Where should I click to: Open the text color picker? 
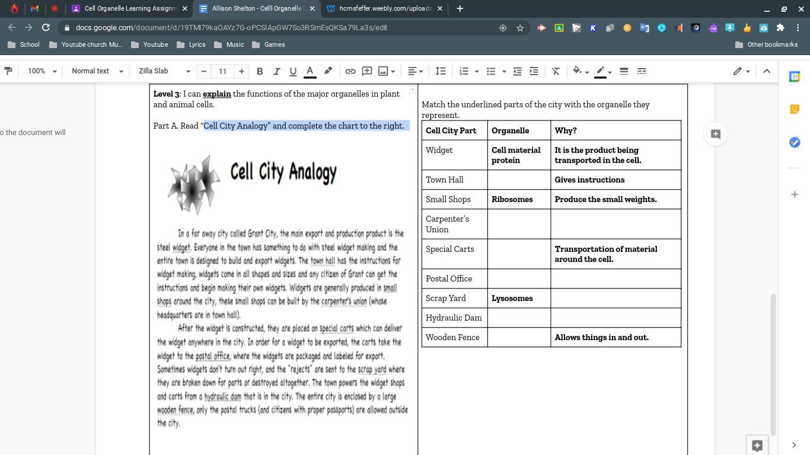(x=310, y=71)
